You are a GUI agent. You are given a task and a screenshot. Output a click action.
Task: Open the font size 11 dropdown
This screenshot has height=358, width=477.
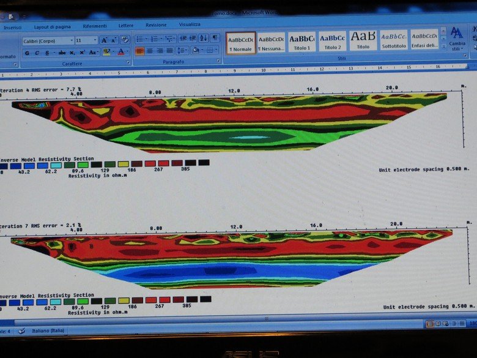(x=94, y=40)
